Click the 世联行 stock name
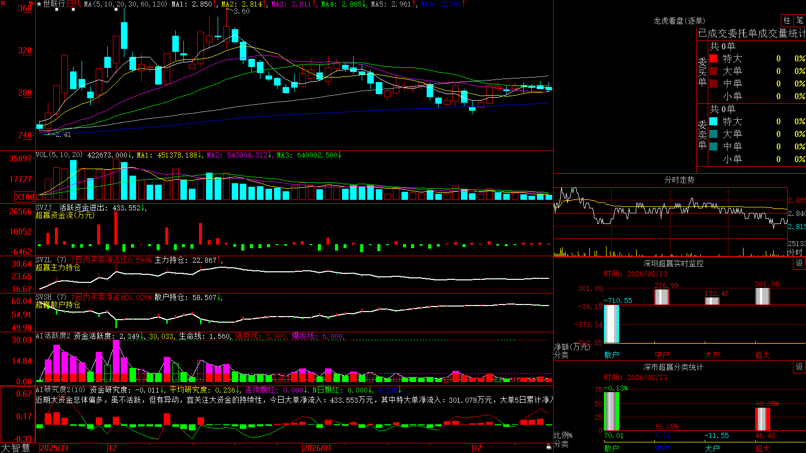Screen dimensions: 806x453 (54, 4)
